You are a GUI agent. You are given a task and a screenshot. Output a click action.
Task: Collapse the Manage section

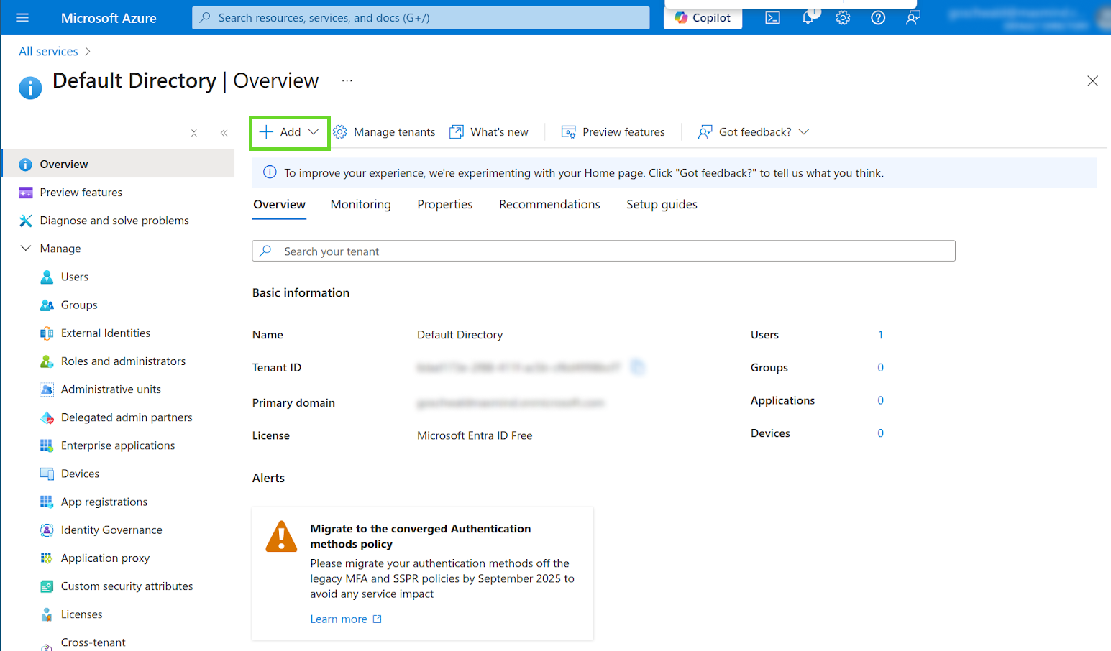(x=26, y=248)
